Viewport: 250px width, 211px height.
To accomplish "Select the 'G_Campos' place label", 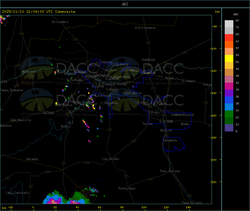I will [x=189, y=81].
